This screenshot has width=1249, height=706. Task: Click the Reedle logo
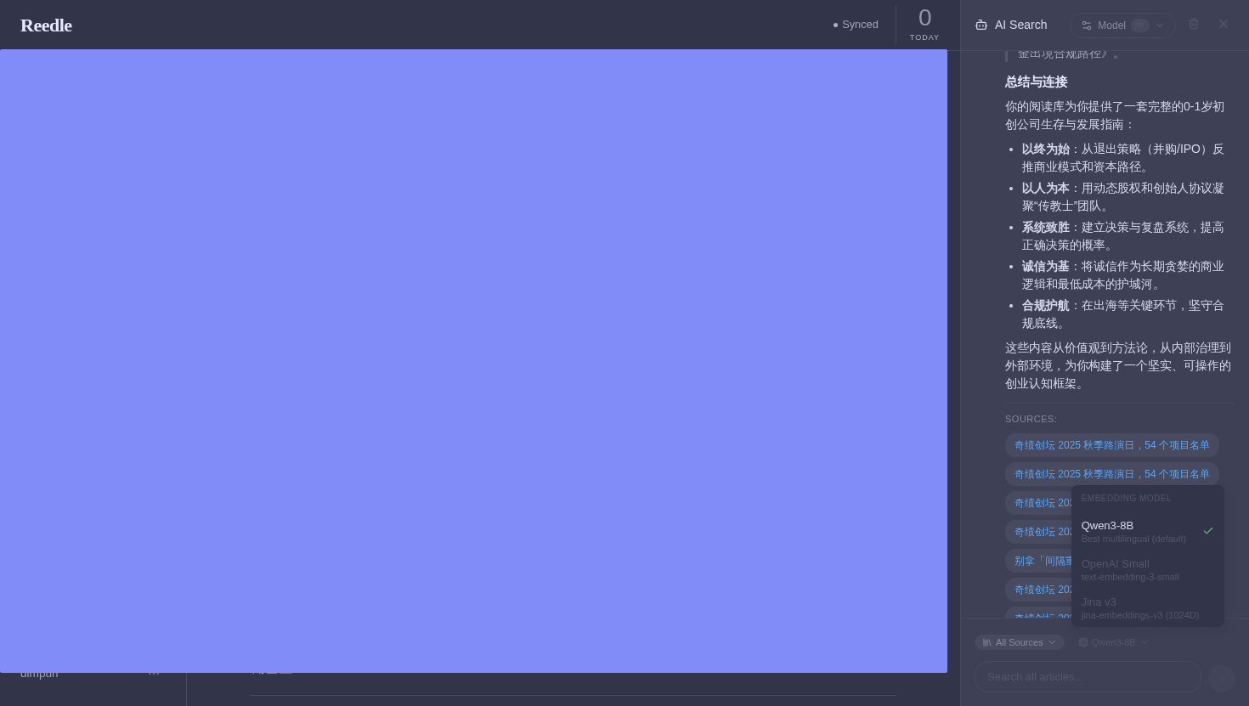(x=46, y=25)
